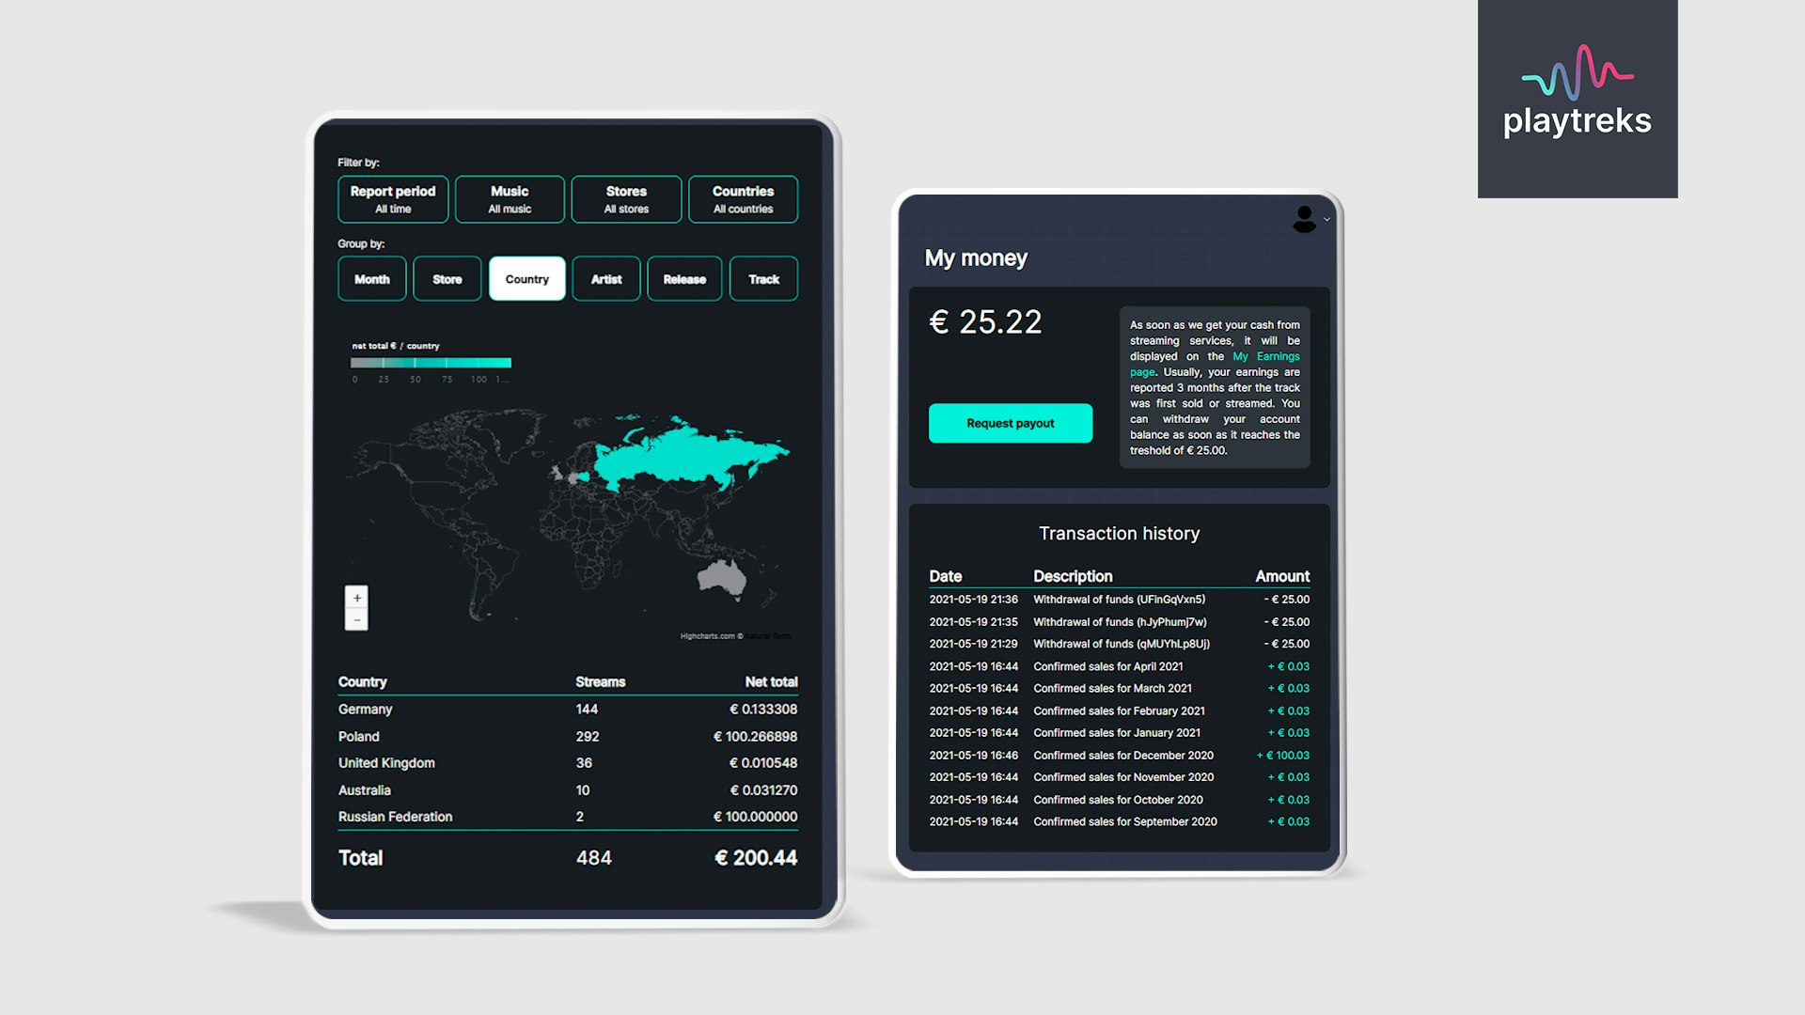Select the Country grouping option

pos(526,279)
